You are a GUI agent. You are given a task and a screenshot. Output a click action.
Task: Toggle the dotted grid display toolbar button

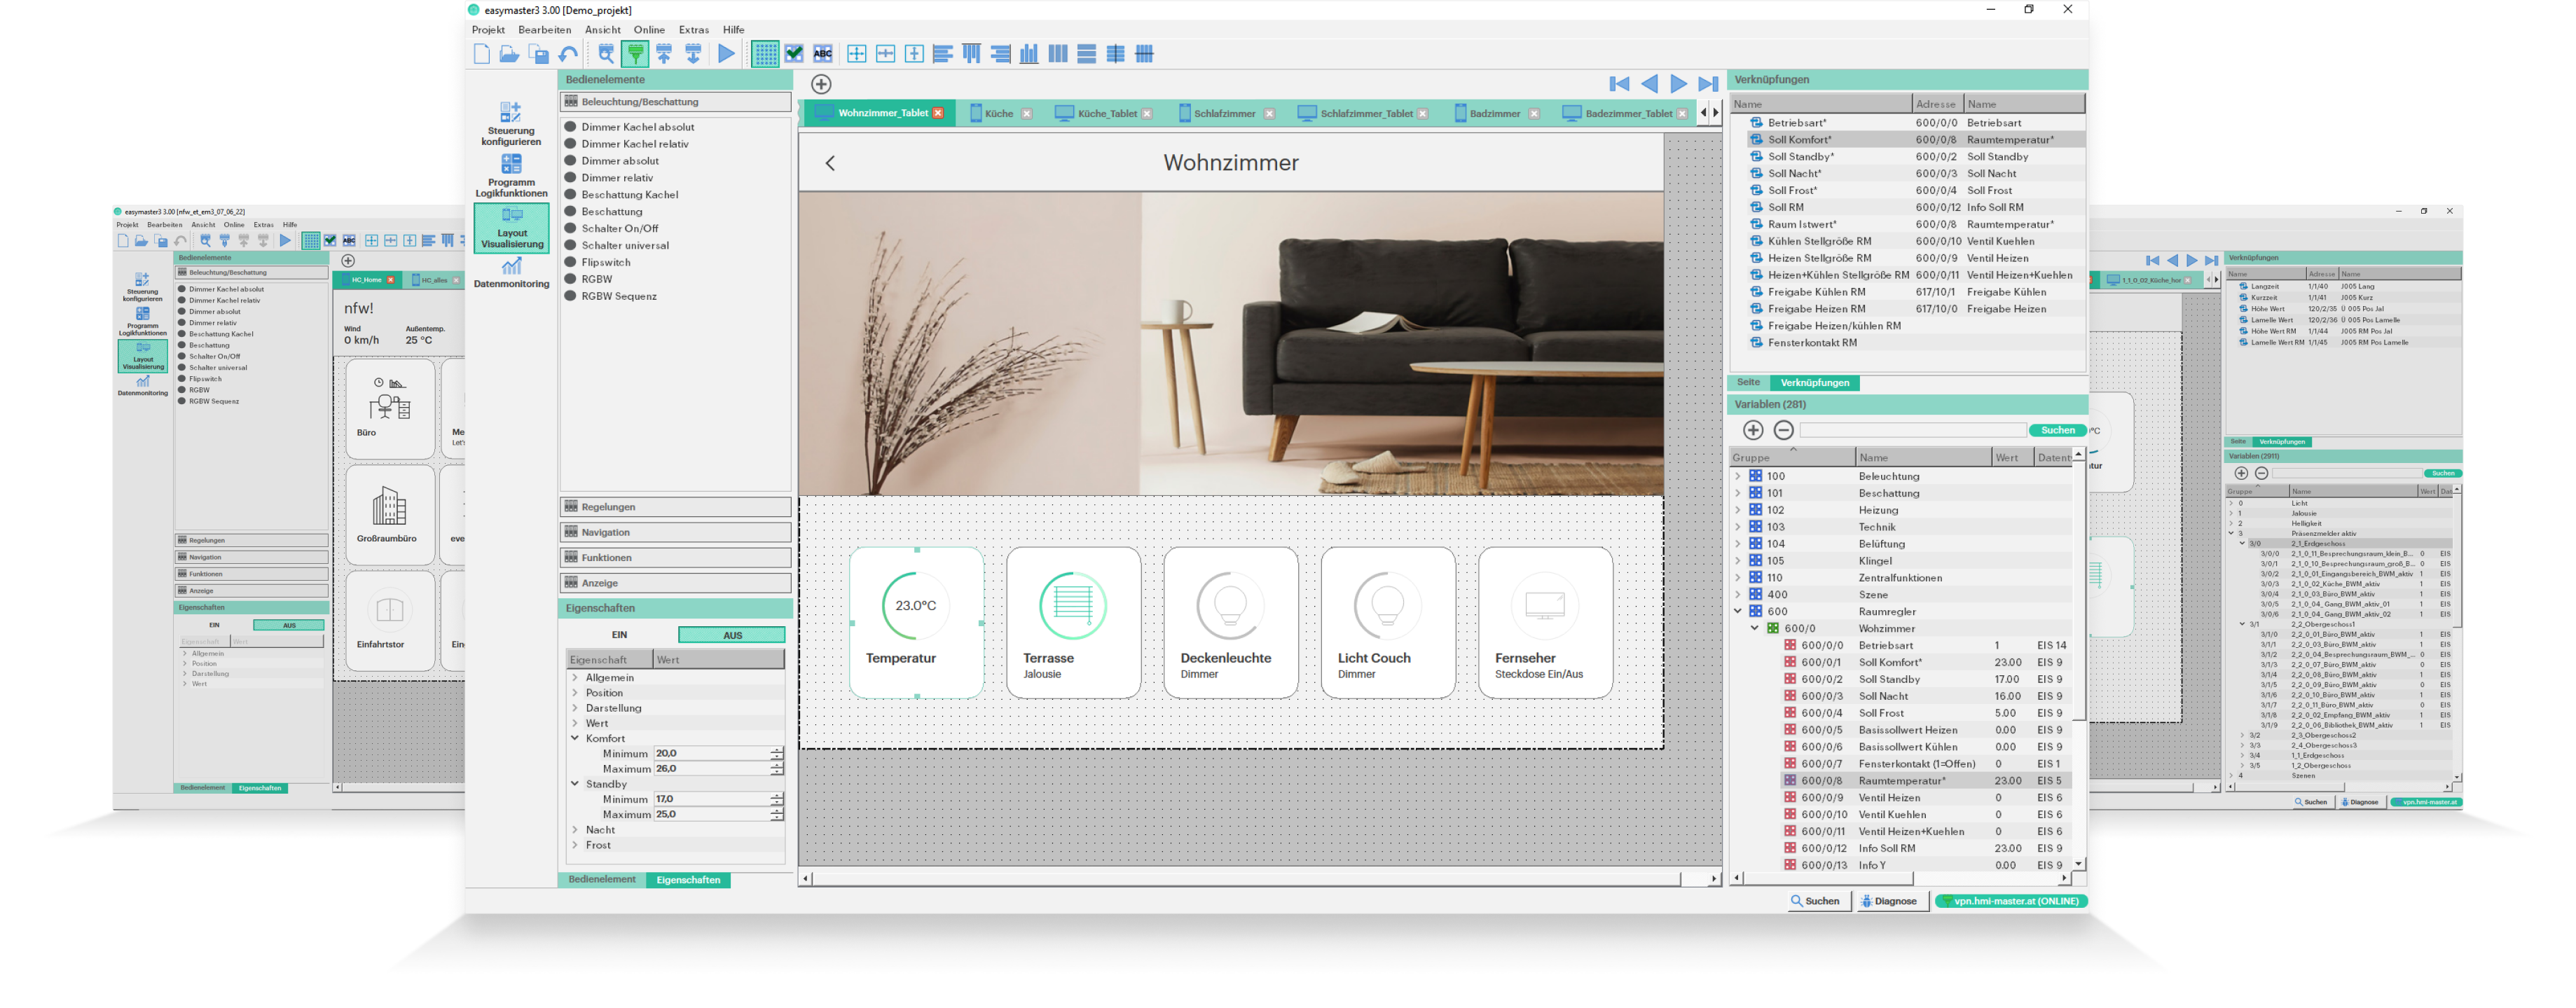point(765,54)
